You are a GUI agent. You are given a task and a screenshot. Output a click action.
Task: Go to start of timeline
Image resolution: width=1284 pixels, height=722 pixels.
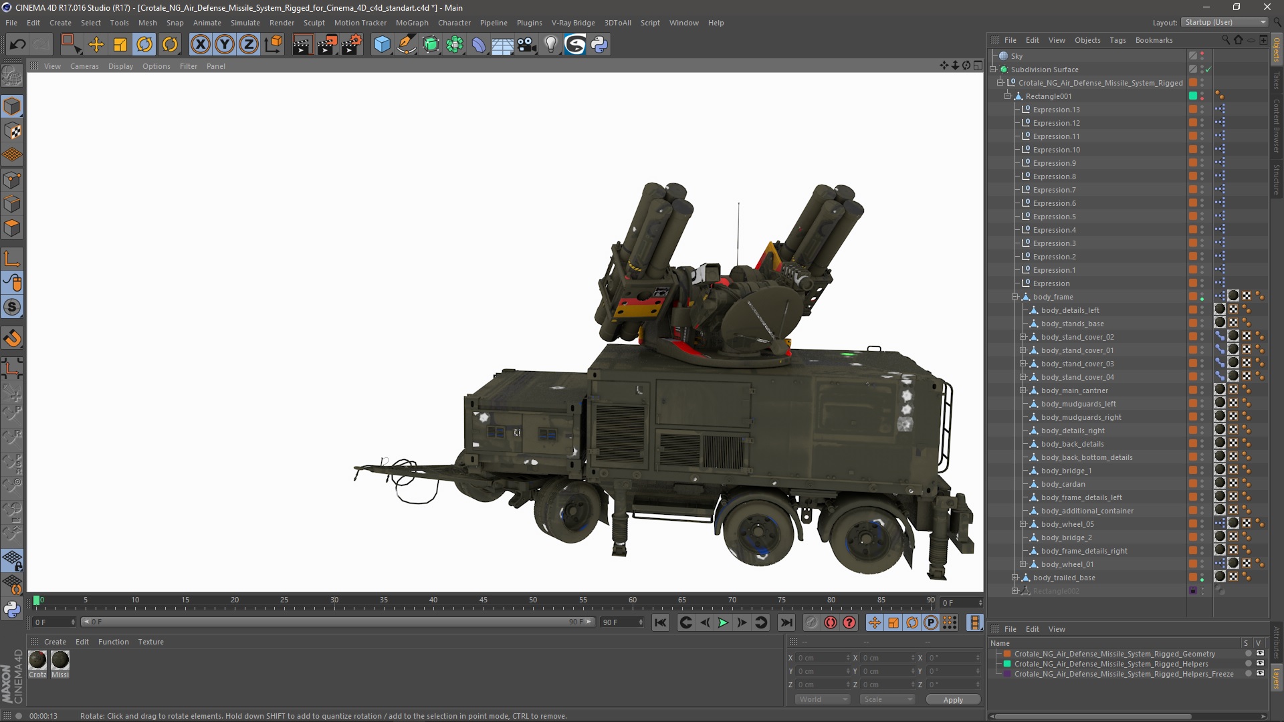pos(661,622)
